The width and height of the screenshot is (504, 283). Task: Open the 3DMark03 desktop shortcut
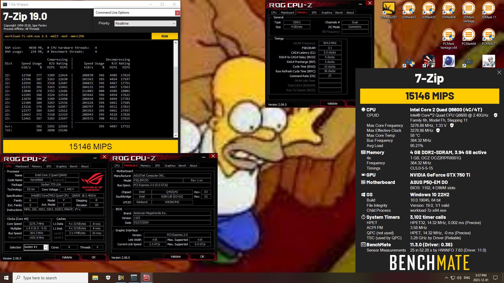point(409,10)
